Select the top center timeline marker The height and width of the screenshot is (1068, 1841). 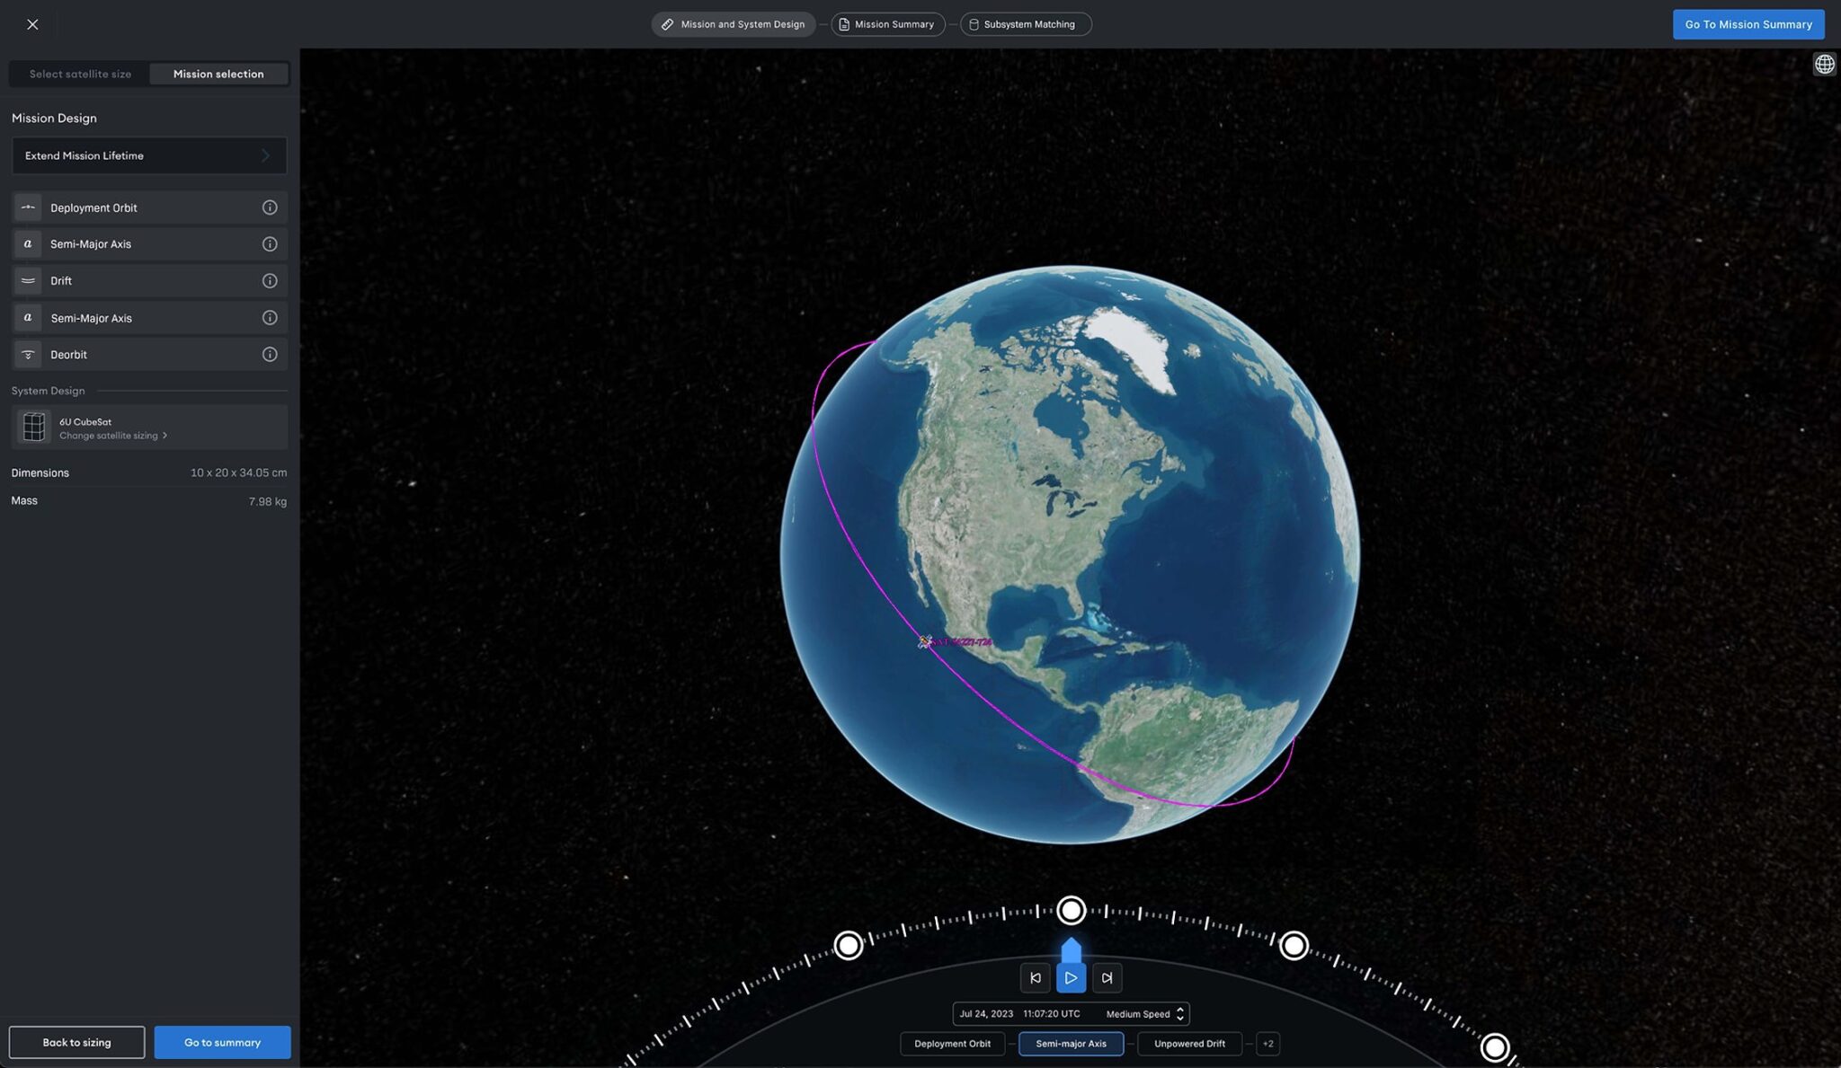click(x=1071, y=911)
